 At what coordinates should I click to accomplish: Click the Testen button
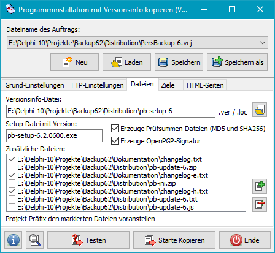coord(88,240)
